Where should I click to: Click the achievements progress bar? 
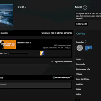(19, 53)
